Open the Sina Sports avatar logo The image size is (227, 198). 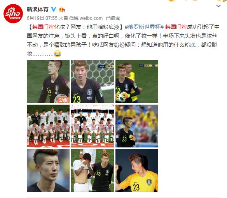tap(13, 14)
